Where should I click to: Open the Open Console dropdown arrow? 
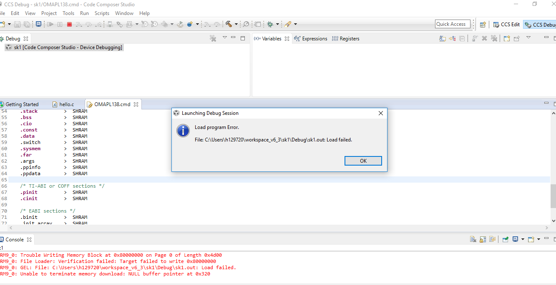click(538, 239)
